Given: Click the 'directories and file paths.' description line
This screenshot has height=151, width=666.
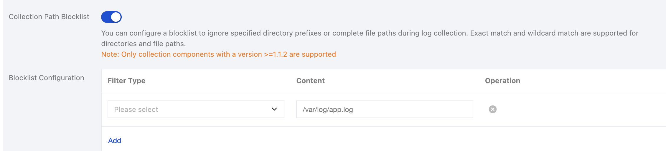Looking at the screenshot, I should point(144,44).
